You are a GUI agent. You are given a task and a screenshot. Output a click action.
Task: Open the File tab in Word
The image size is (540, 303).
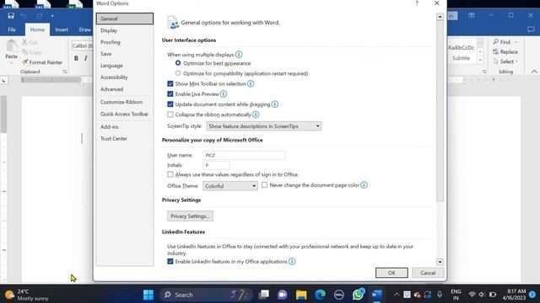point(12,29)
